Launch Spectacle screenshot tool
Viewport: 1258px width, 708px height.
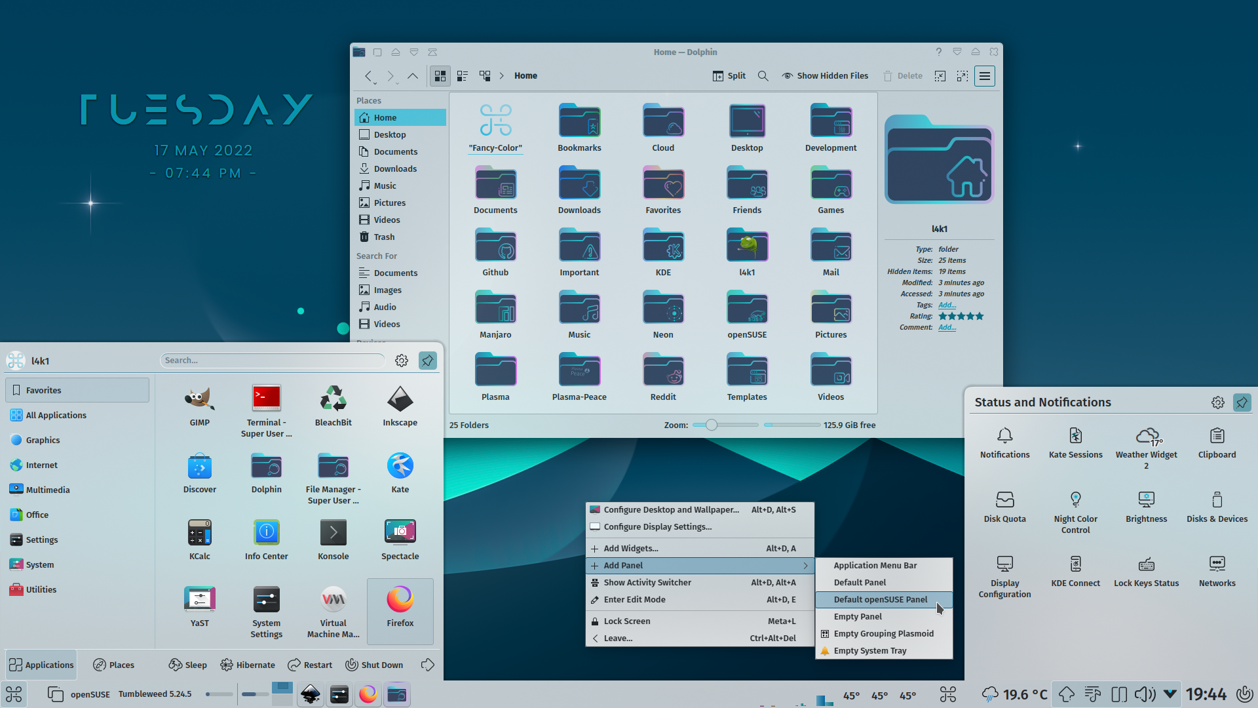[400, 540]
